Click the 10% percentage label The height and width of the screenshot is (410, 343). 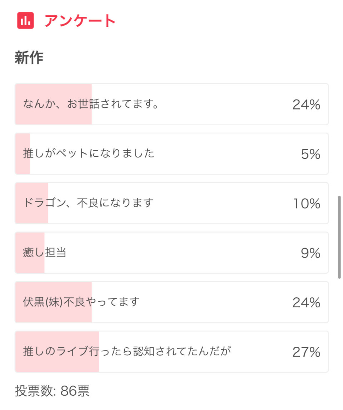pos(307,204)
